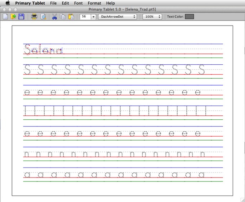Print the worksheet using printer icon
The width and height of the screenshot is (245, 202).
tap(34, 17)
